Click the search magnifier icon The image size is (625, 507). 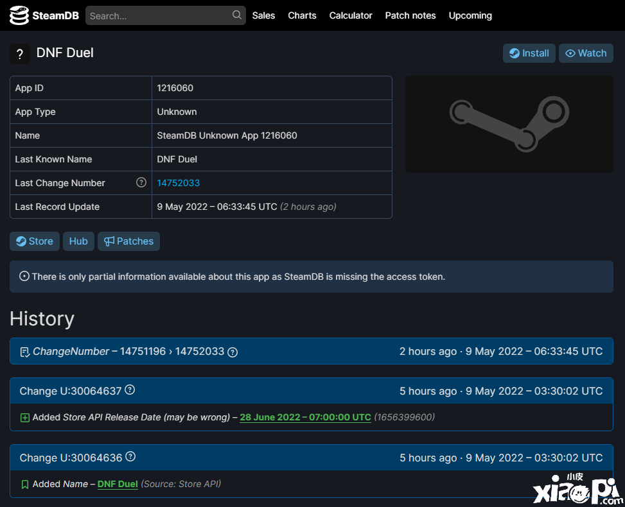(x=237, y=15)
